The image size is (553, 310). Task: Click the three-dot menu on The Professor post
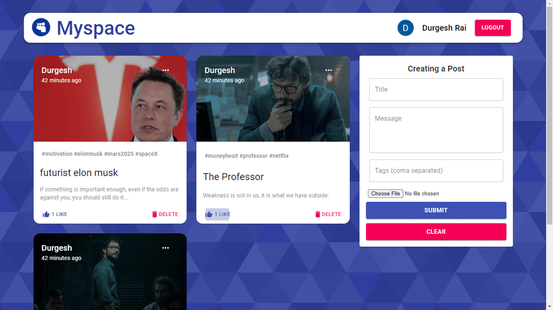click(328, 70)
